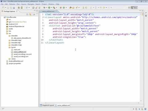Viewport: 148px width, 111px height.
Task: Open the Android Virtual Device Manager icon
Action: [22, 8]
